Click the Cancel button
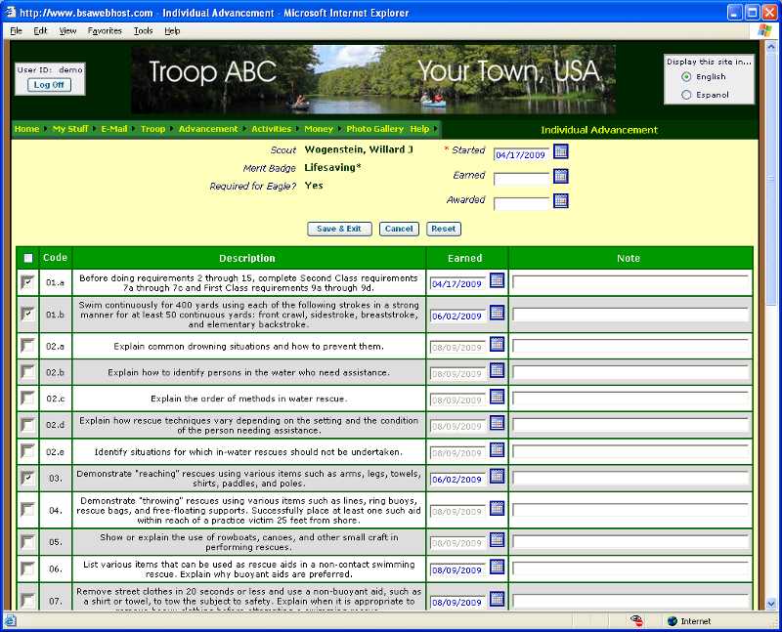The height and width of the screenshot is (632, 782). [x=399, y=229]
